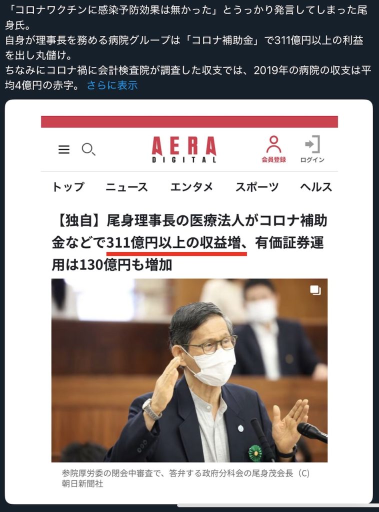Click the photo caption crediting 朝日新聞社
The image size is (379, 512).
pos(185,478)
